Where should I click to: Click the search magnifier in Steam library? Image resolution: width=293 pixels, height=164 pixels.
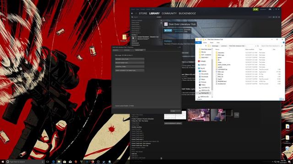[132, 17]
